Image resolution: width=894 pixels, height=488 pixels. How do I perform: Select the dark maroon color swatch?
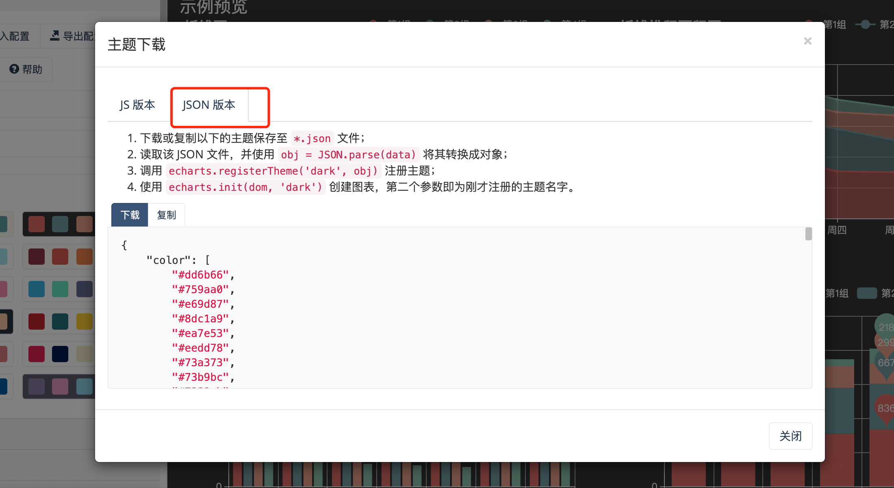pyautogui.click(x=37, y=257)
